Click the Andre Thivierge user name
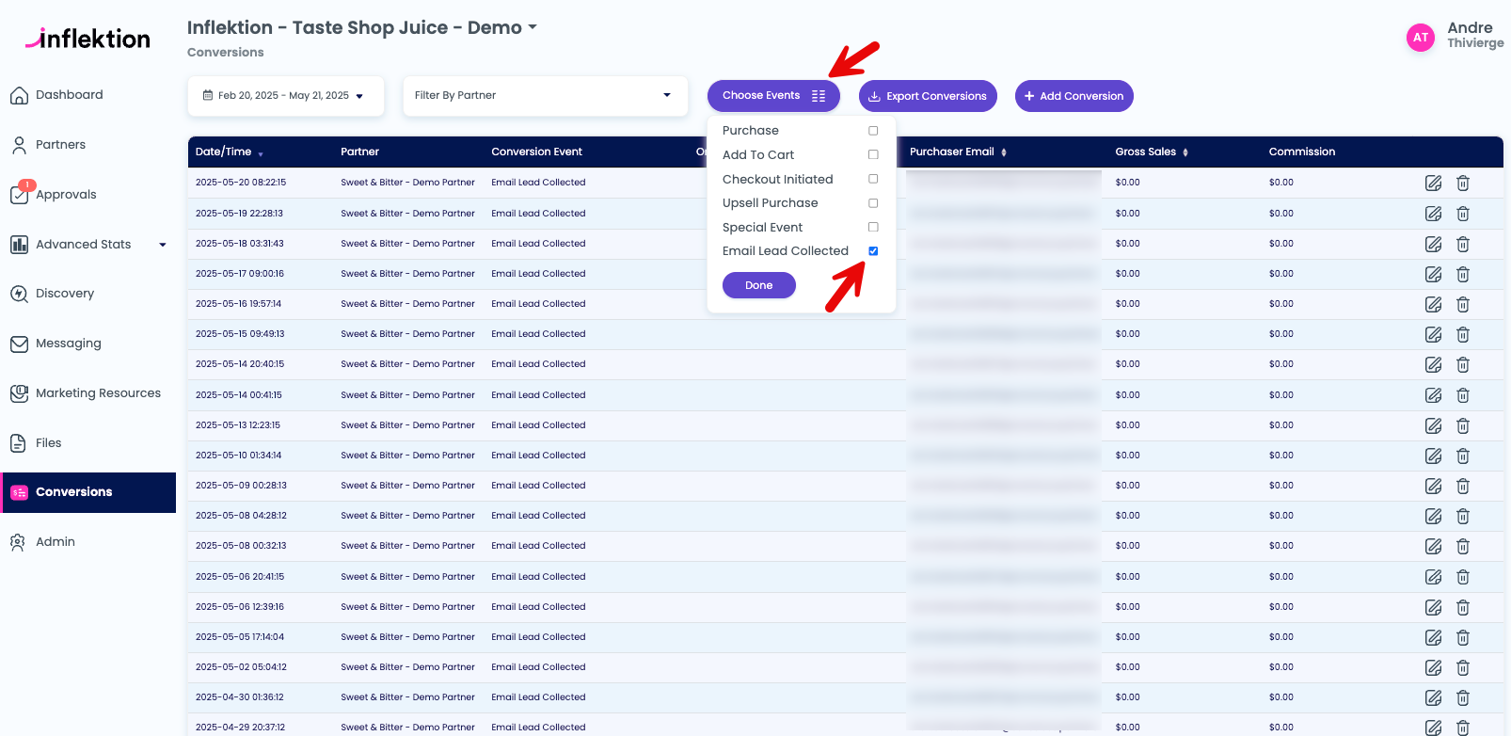Viewport: 1511px width, 736px height. click(x=1475, y=35)
